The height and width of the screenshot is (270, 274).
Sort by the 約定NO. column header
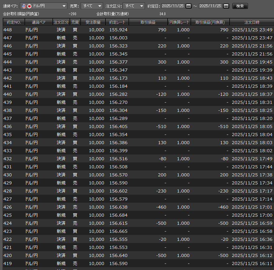click(x=14, y=22)
